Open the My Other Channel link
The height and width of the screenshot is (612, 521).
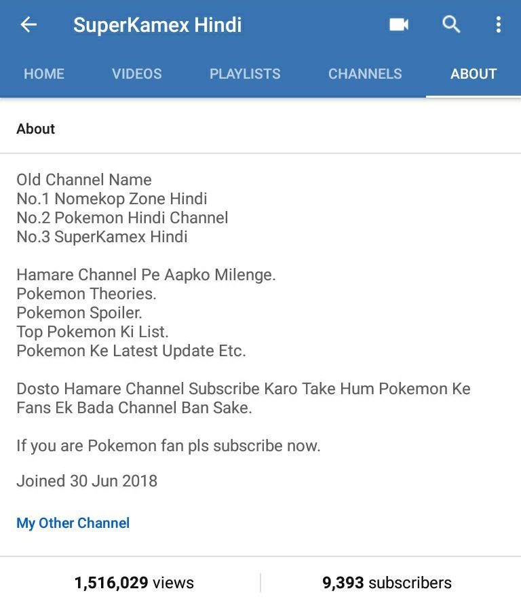tap(73, 523)
